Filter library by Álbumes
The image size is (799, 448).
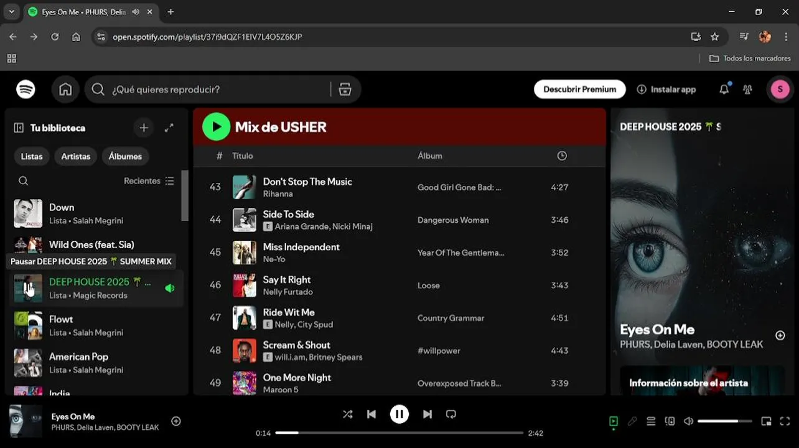[x=125, y=156]
